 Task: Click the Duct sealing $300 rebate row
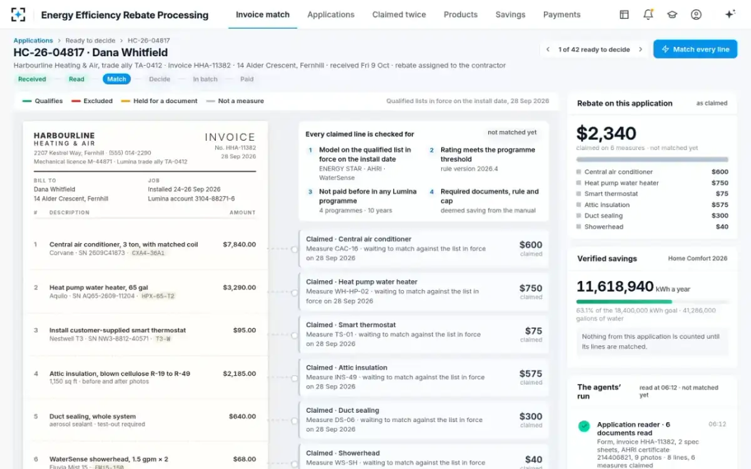(652, 216)
